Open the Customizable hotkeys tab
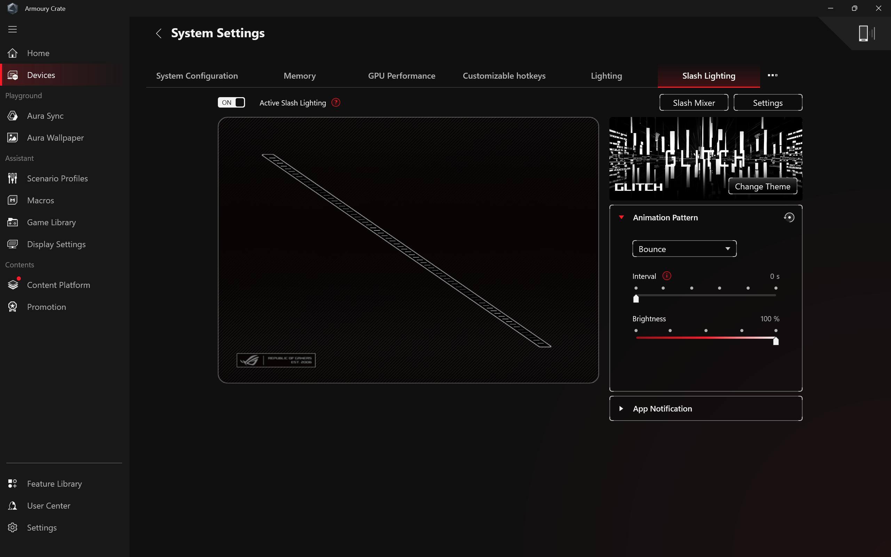Image resolution: width=891 pixels, height=557 pixels. pos(504,76)
